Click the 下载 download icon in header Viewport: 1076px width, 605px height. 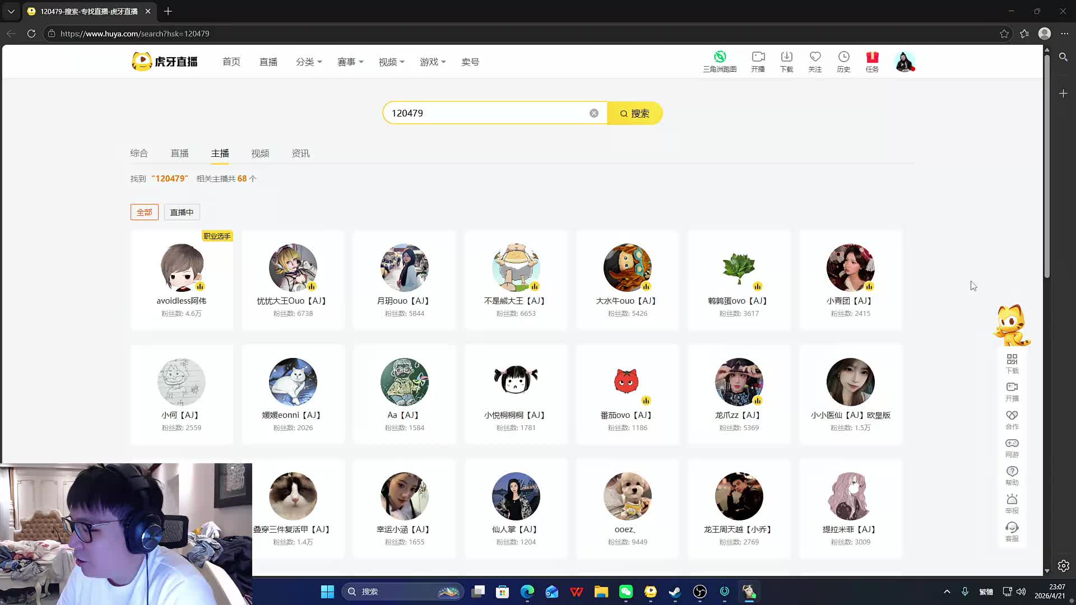pos(786,61)
